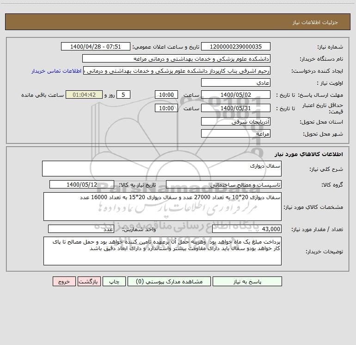Click the quantity field 43,000
Viewport: 356px width, 345px height.
(x=247, y=229)
